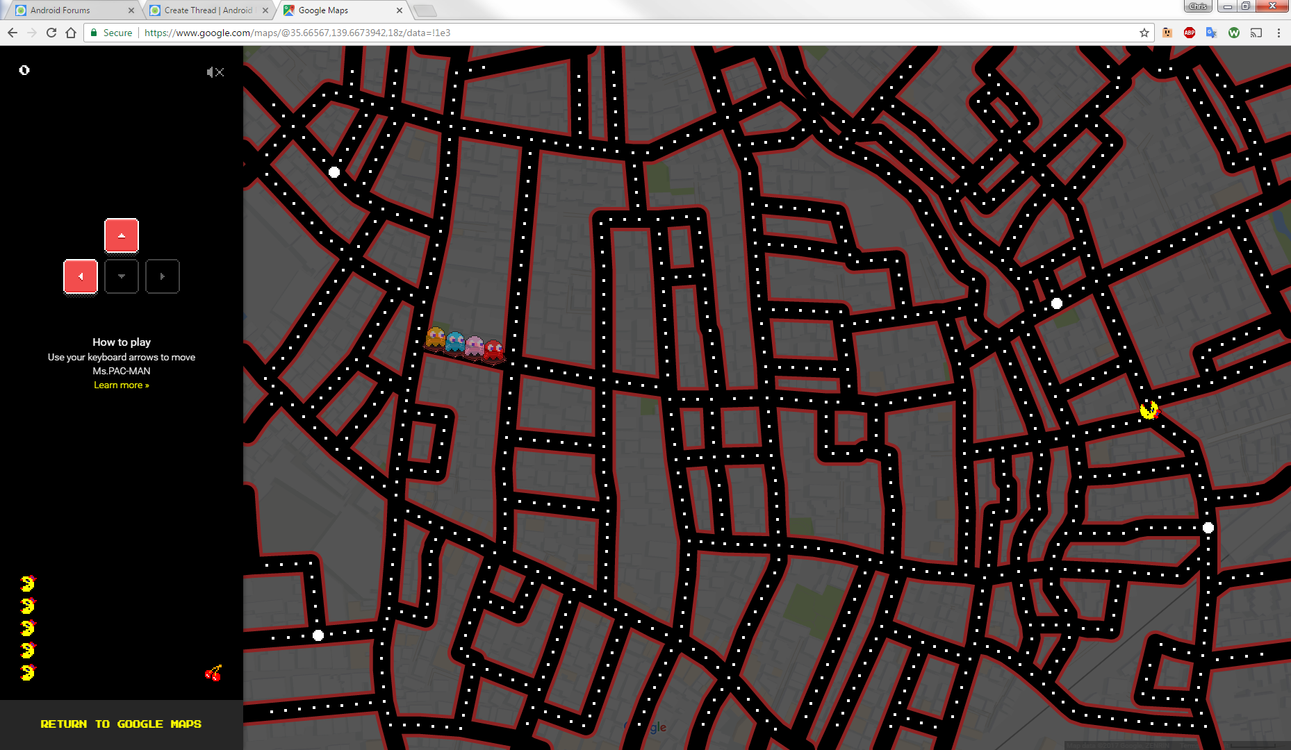Click the How to play heading

pyautogui.click(x=122, y=342)
